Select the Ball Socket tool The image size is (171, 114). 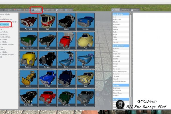pyautogui.click(x=121, y=19)
